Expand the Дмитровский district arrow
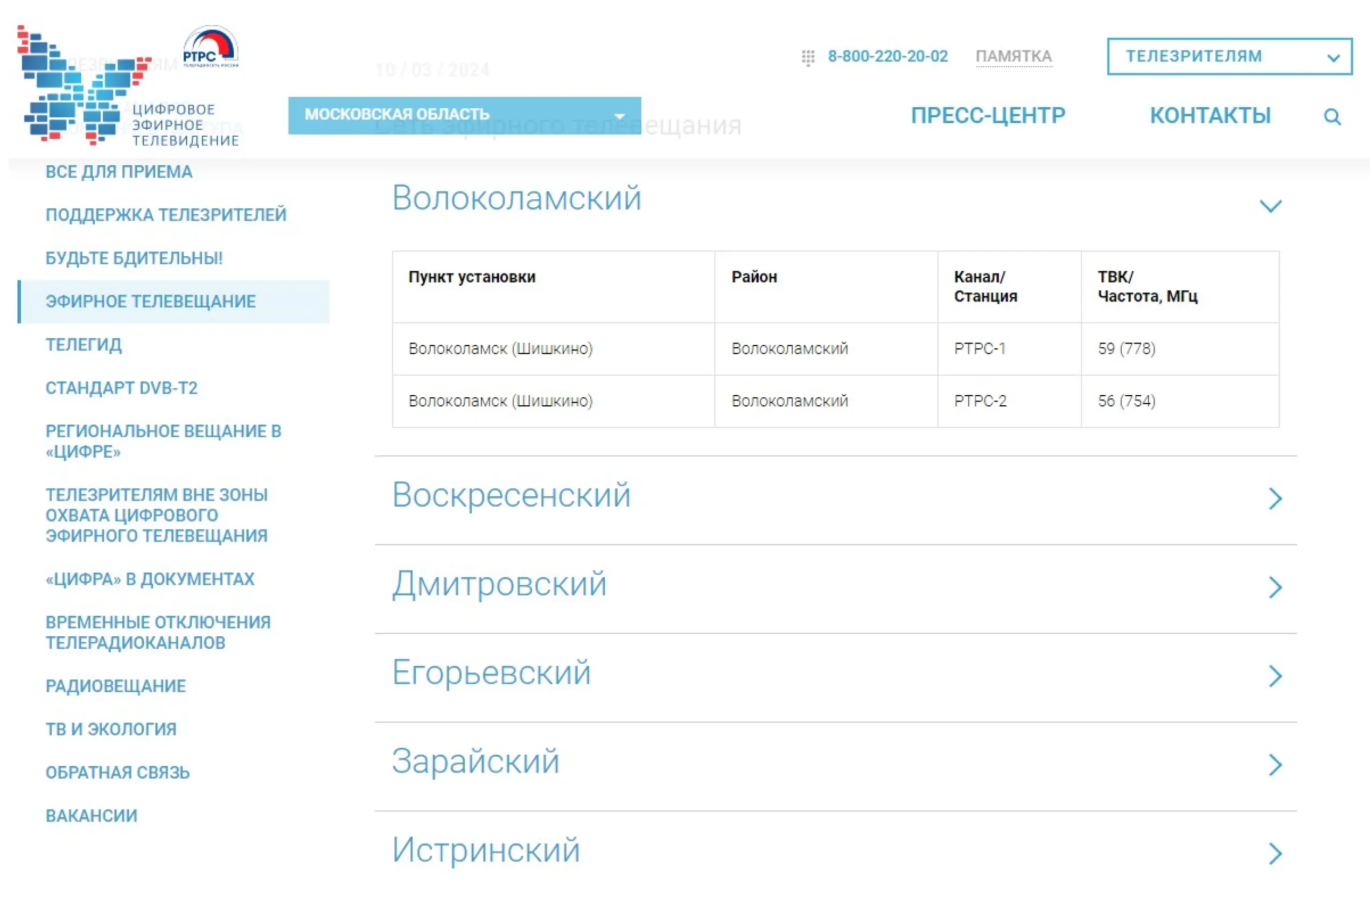The width and height of the screenshot is (1370, 913). coord(1275,587)
